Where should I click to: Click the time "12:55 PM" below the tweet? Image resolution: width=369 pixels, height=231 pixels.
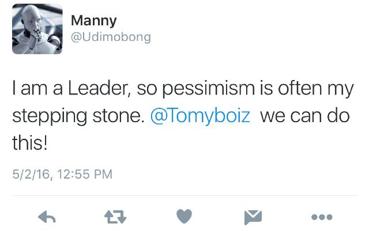point(84,173)
